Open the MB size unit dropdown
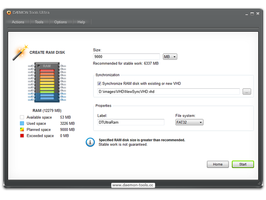This screenshot has width=266, height=200. 170,57
